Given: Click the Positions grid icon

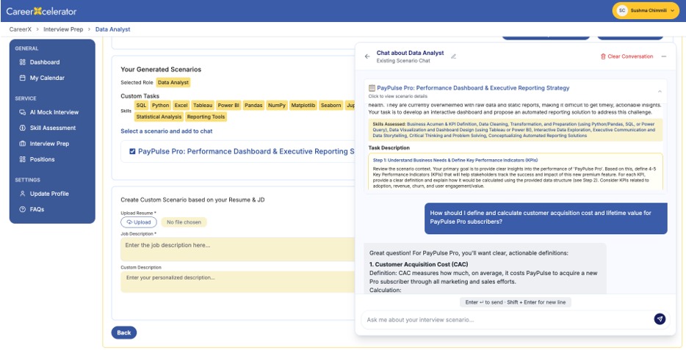Looking at the screenshot, I should tap(23, 159).
